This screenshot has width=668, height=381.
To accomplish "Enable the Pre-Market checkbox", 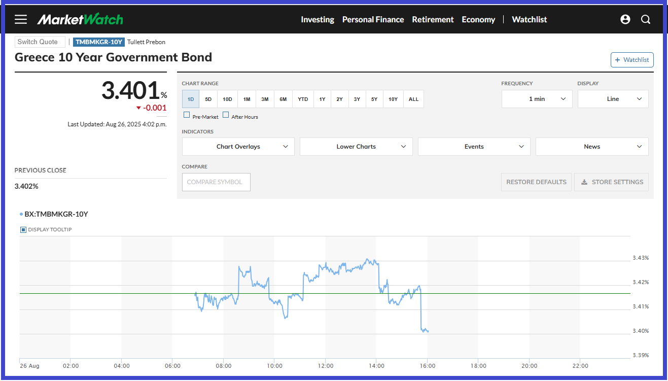I will point(187,115).
